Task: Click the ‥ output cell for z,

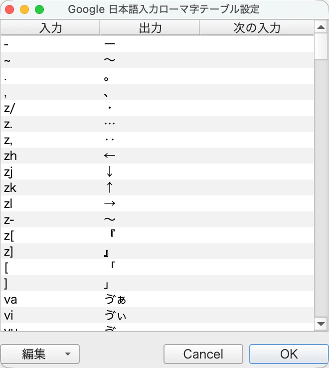Action: [150, 140]
